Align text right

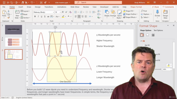82,16
